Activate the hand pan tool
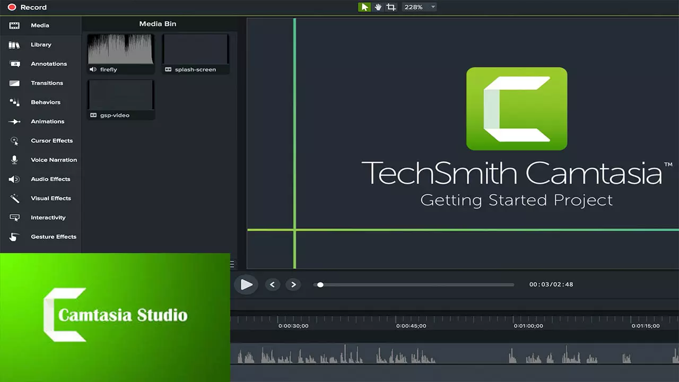 pos(378,7)
